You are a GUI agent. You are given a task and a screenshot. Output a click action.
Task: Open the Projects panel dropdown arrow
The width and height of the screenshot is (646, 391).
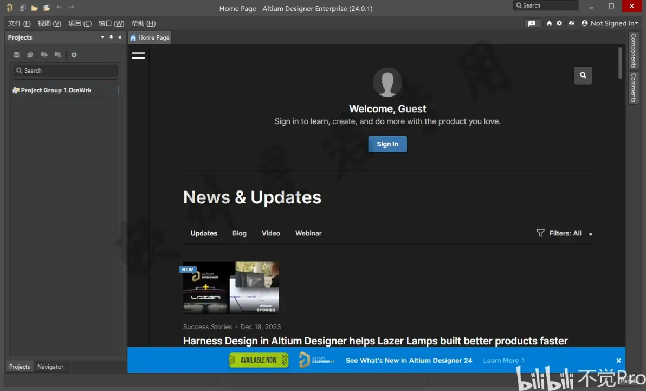pyautogui.click(x=102, y=37)
